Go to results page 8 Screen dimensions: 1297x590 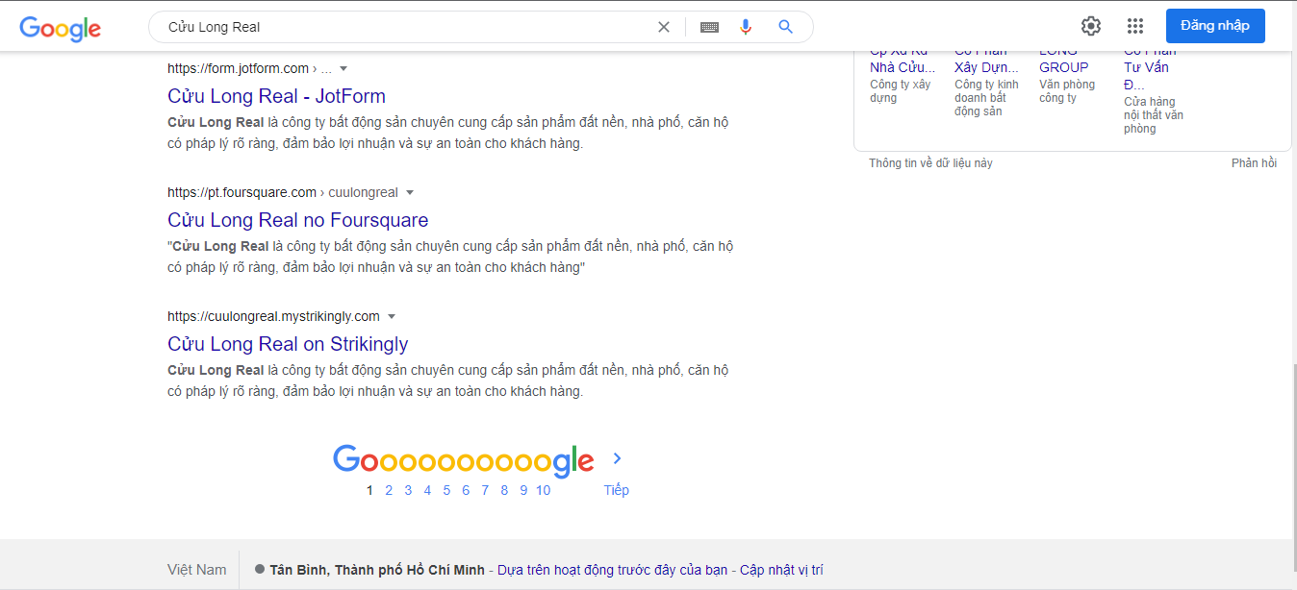[x=504, y=490]
